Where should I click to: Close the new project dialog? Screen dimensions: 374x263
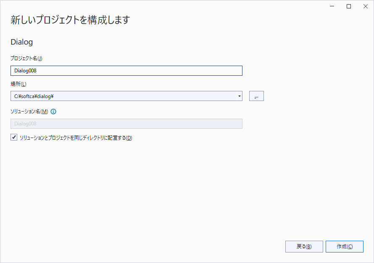(364, 6)
